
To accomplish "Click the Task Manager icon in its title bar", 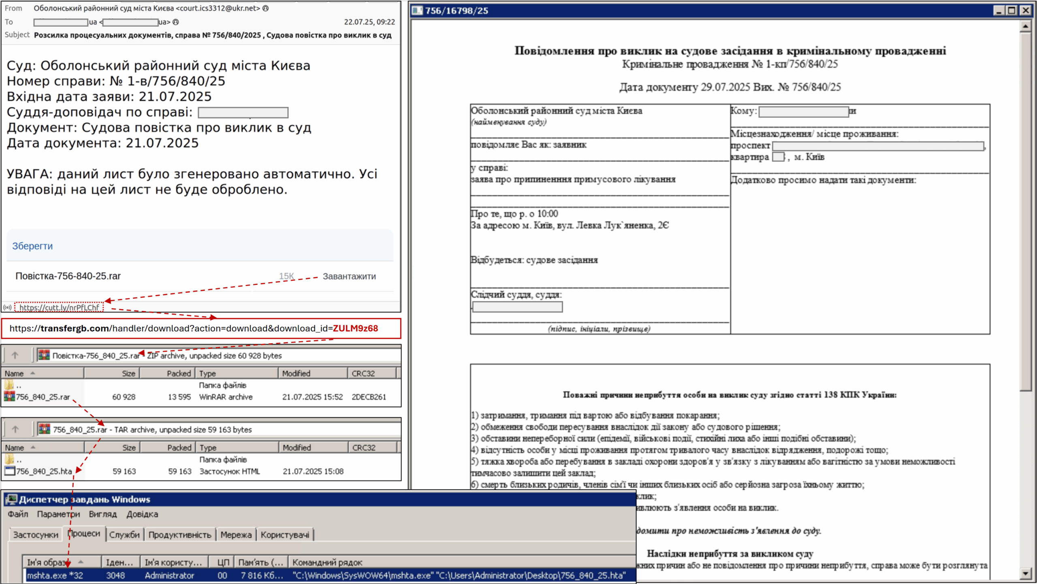I will click(12, 499).
